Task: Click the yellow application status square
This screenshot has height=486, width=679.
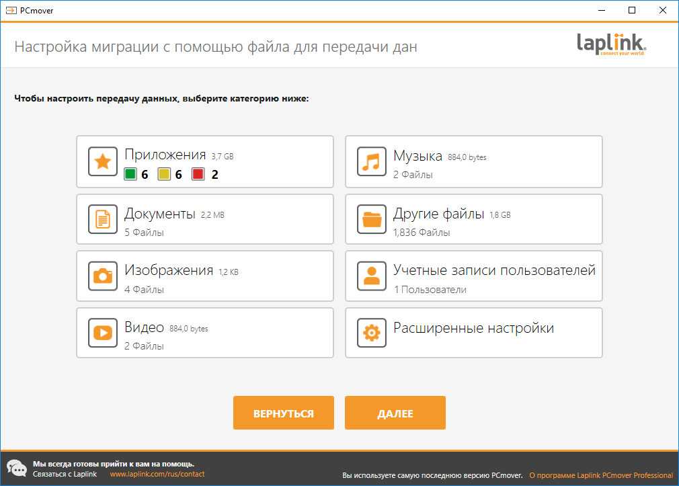Action: click(164, 175)
